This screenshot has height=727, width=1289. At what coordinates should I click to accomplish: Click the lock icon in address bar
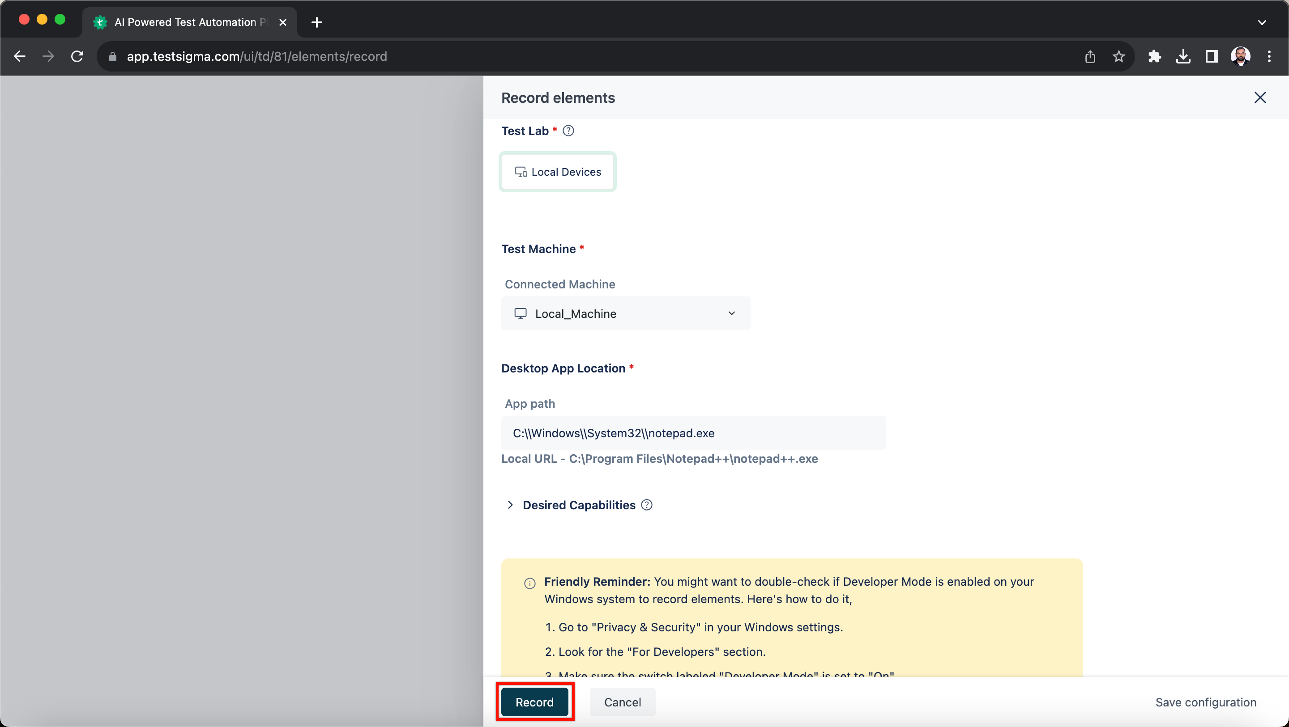coord(113,57)
